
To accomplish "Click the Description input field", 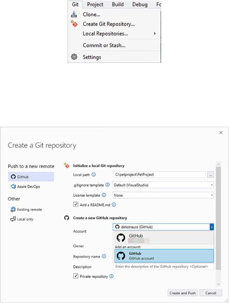I will coord(163,267).
